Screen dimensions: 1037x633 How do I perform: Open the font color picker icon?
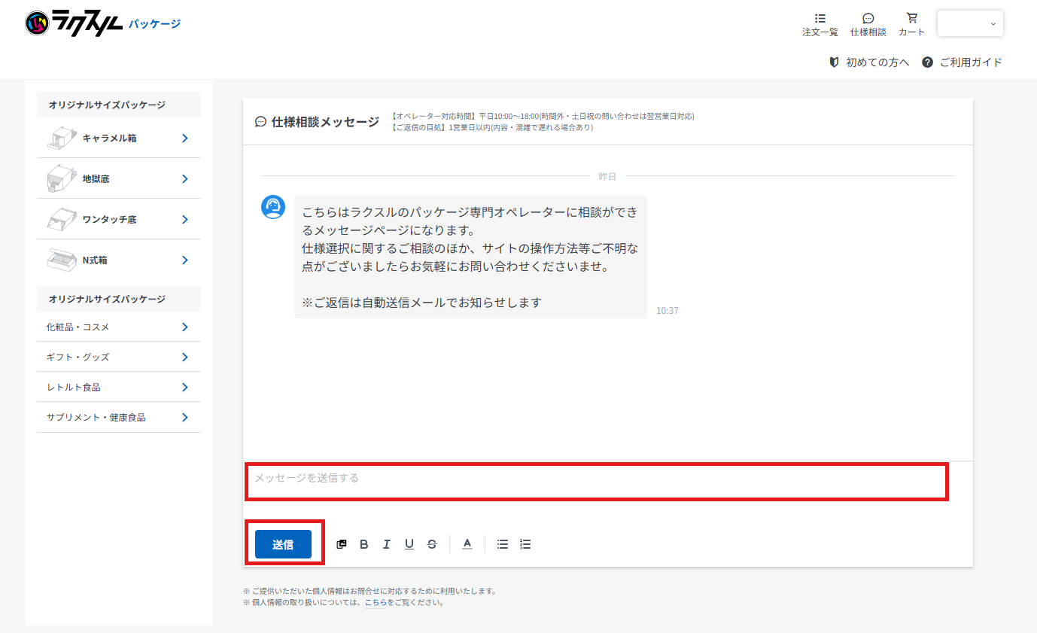[x=467, y=543]
